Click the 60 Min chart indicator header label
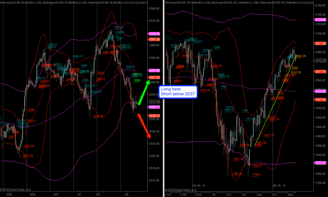This screenshot has height=197, width=328. pyautogui.click(x=73, y=2)
